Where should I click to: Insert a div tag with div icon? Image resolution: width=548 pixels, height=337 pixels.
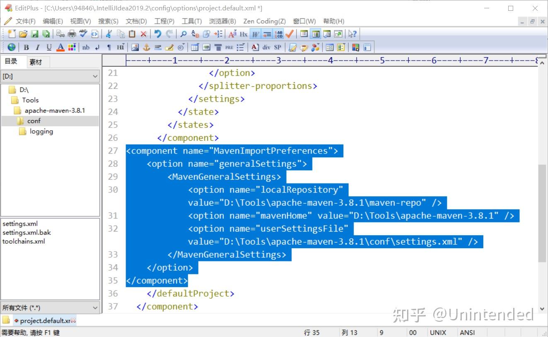pyautogui.click(x=266, y=47)
